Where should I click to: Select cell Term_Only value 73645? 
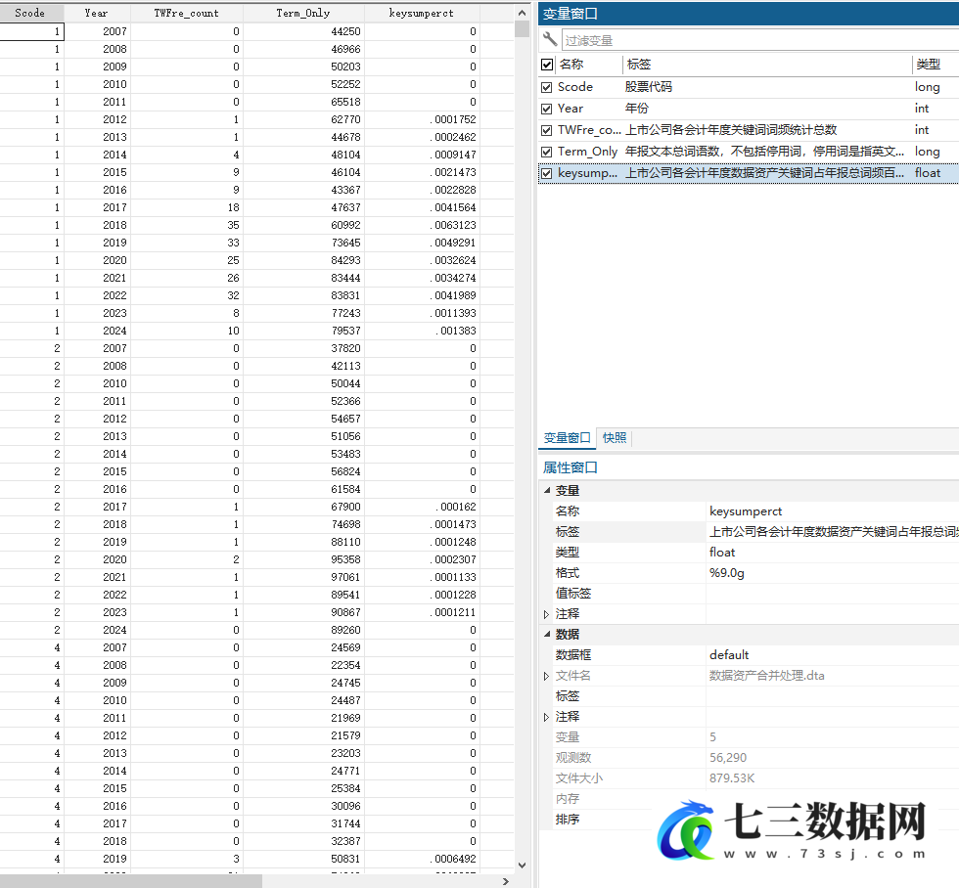[x=303, y=243]
